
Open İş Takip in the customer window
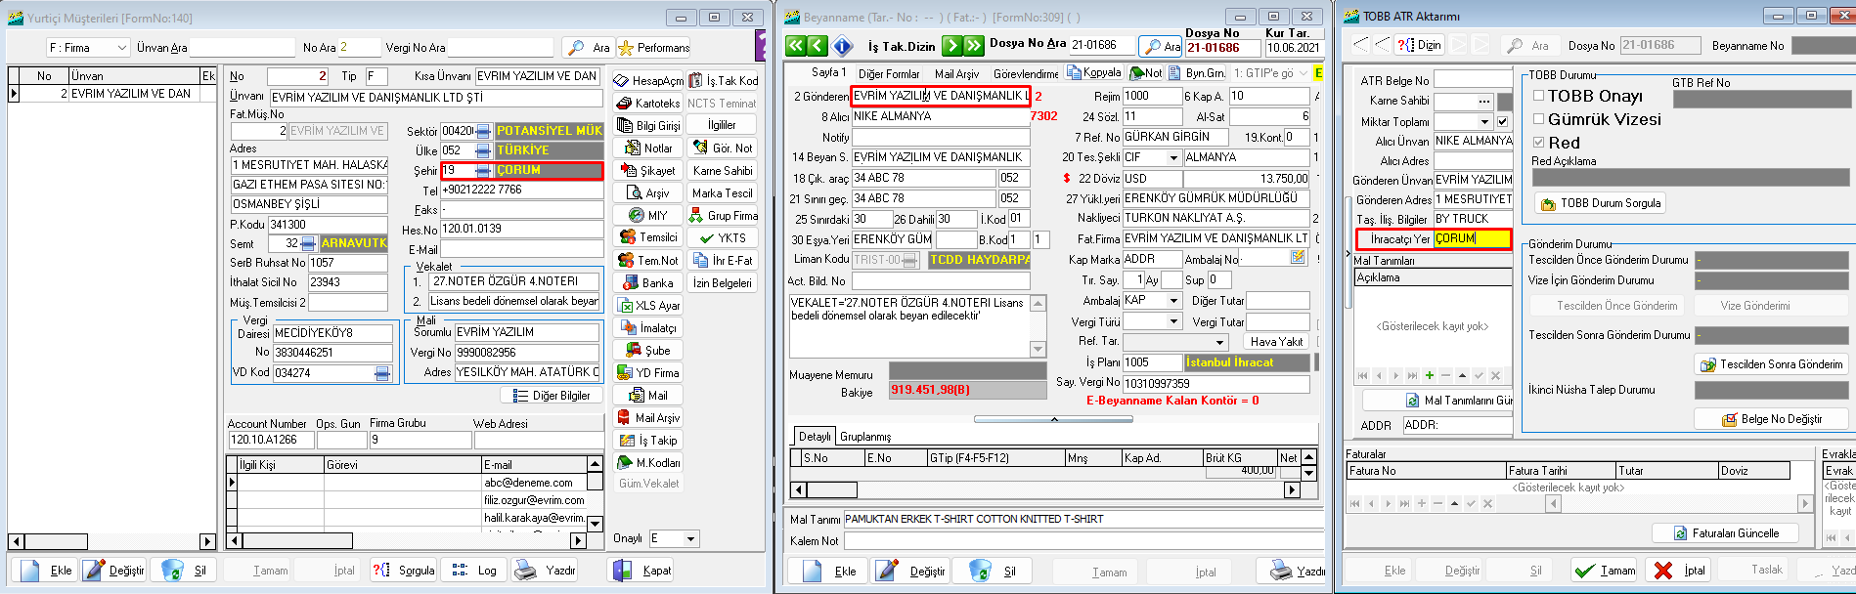click(648, 440)
